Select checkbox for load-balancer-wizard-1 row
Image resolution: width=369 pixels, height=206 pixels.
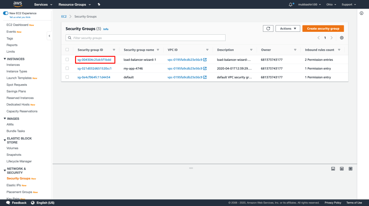tap(67, 59)
